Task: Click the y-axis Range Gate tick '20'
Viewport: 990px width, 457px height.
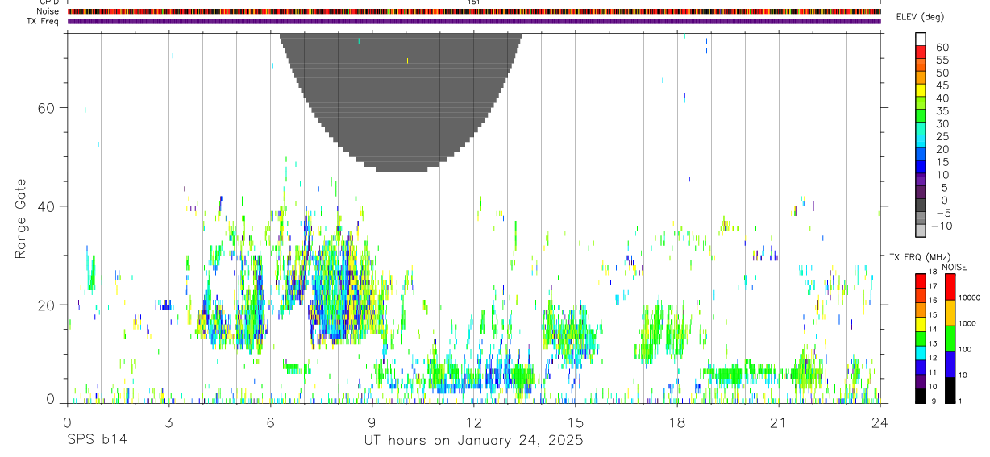Action: coord(48,305)
